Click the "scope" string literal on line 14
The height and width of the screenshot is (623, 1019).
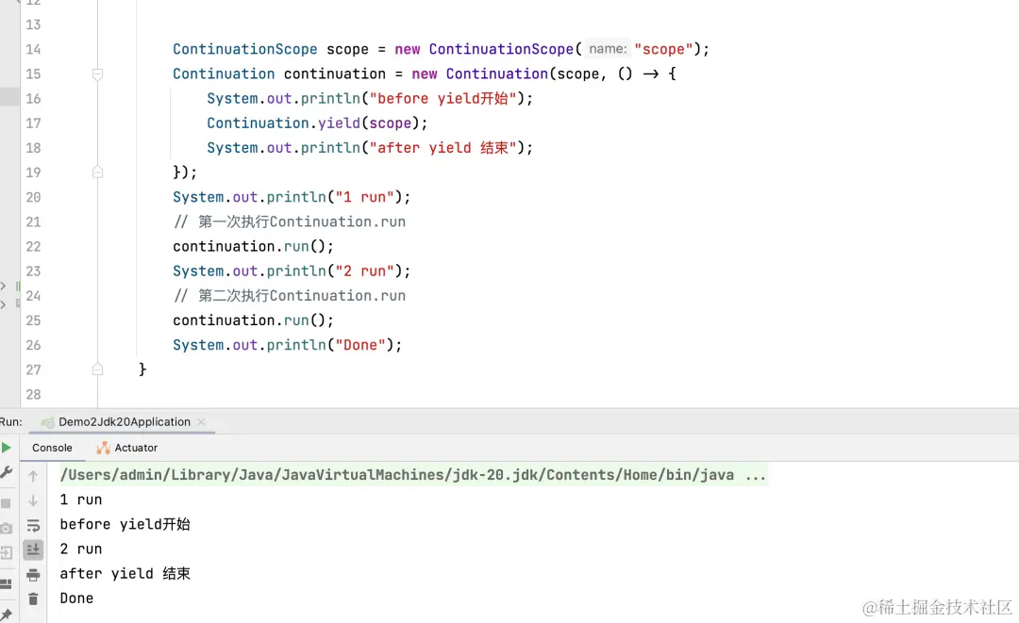[663, 49]
